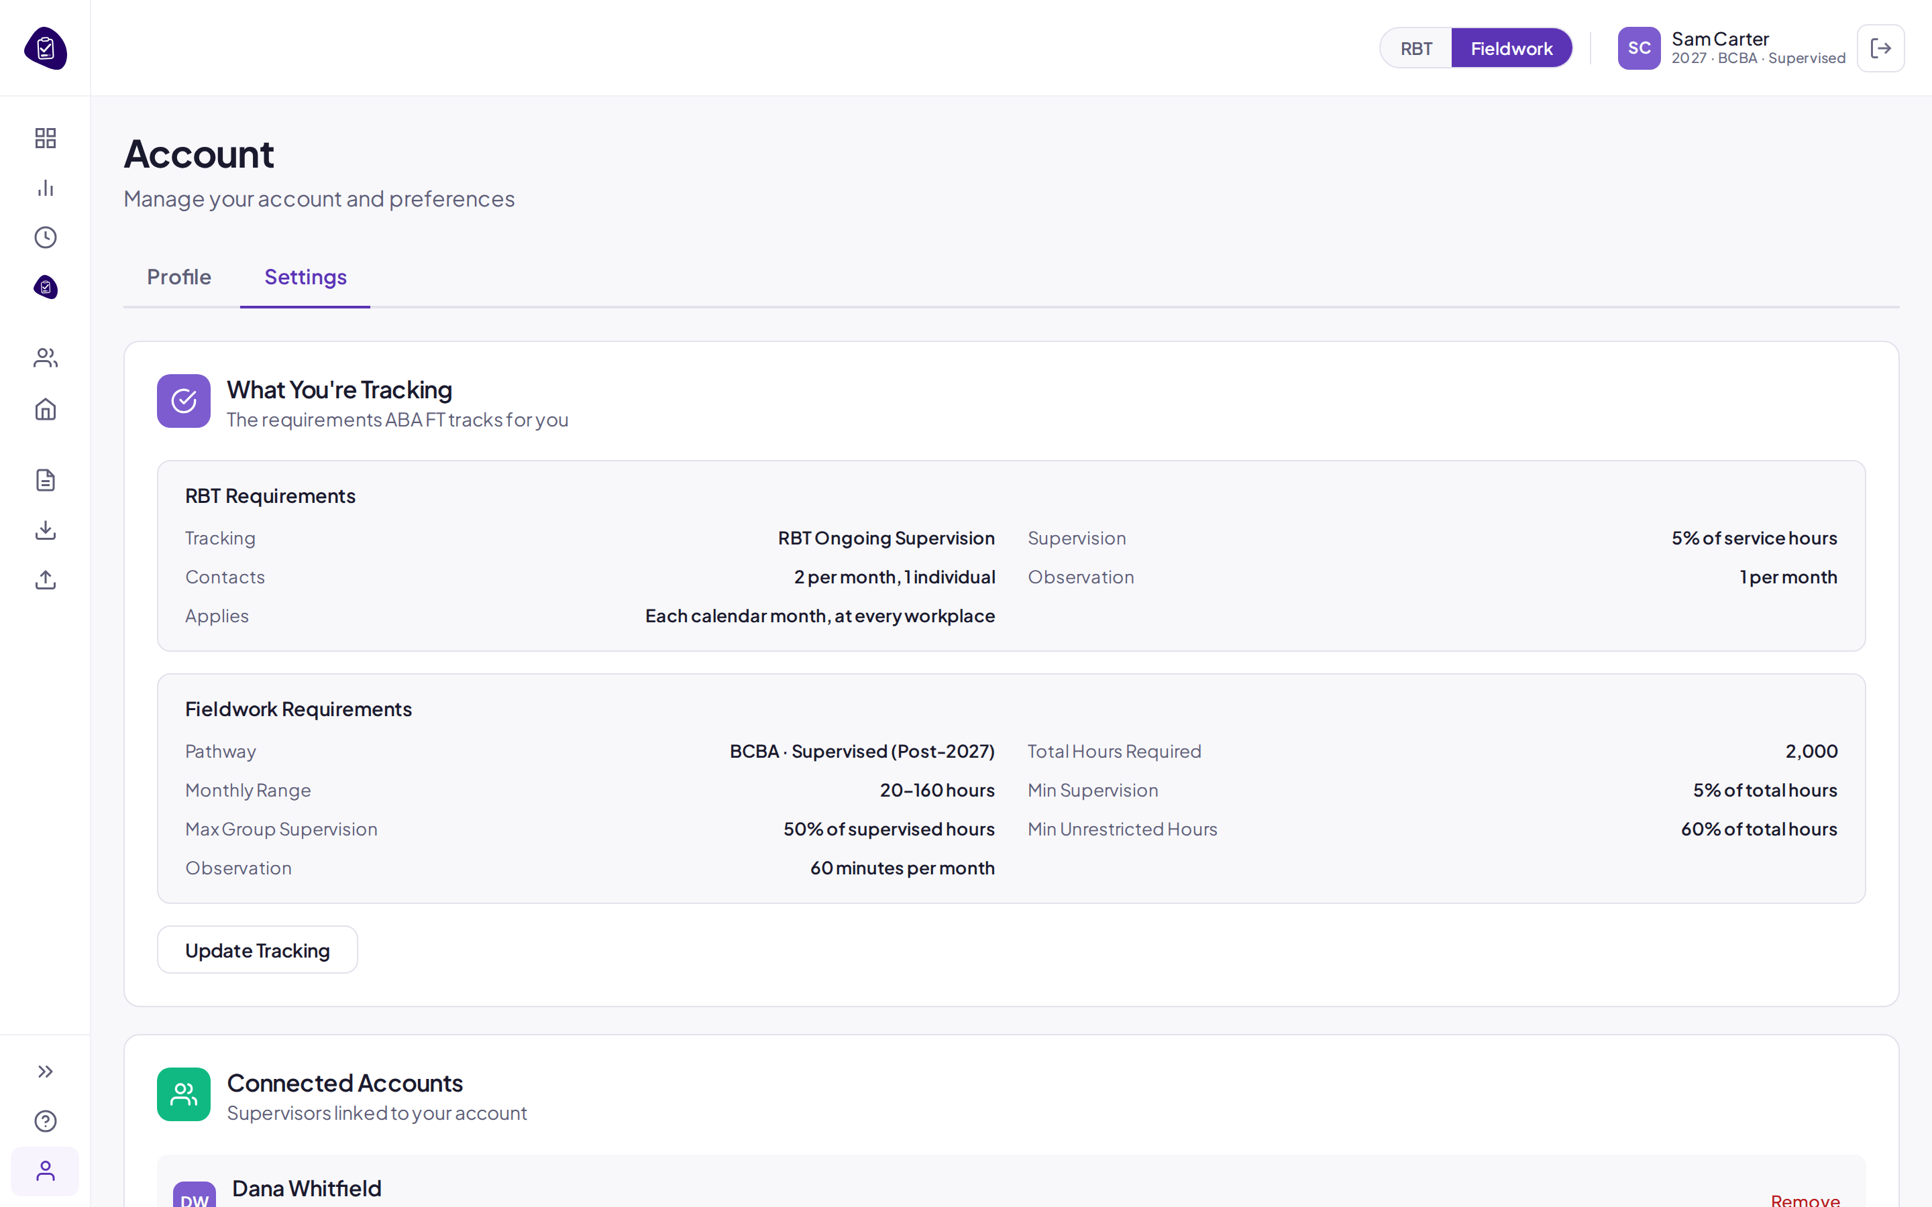Click the 'Dana Whitfield' name

tap(307, 1188)
